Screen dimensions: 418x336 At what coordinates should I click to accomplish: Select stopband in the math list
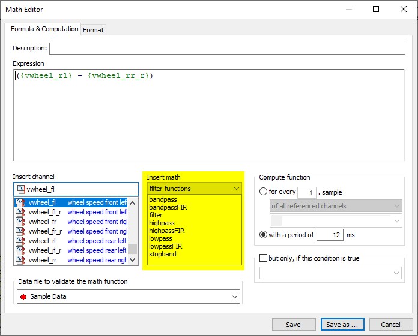(x=163, y=254)
